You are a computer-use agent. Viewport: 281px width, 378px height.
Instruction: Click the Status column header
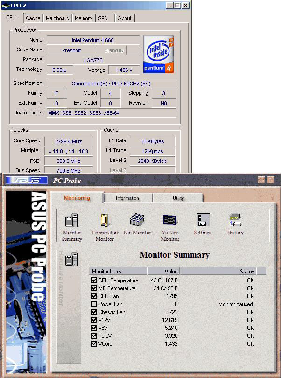(x=218, y=271)
